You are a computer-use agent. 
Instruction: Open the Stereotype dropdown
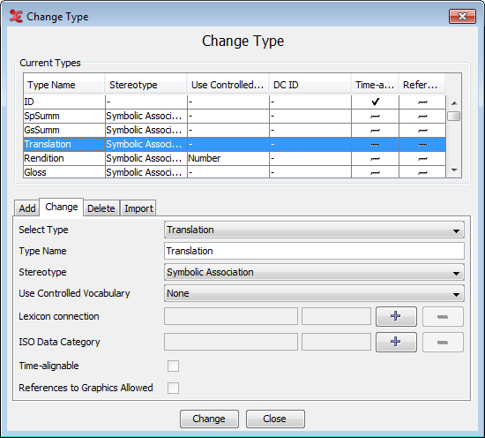(314, 272)
